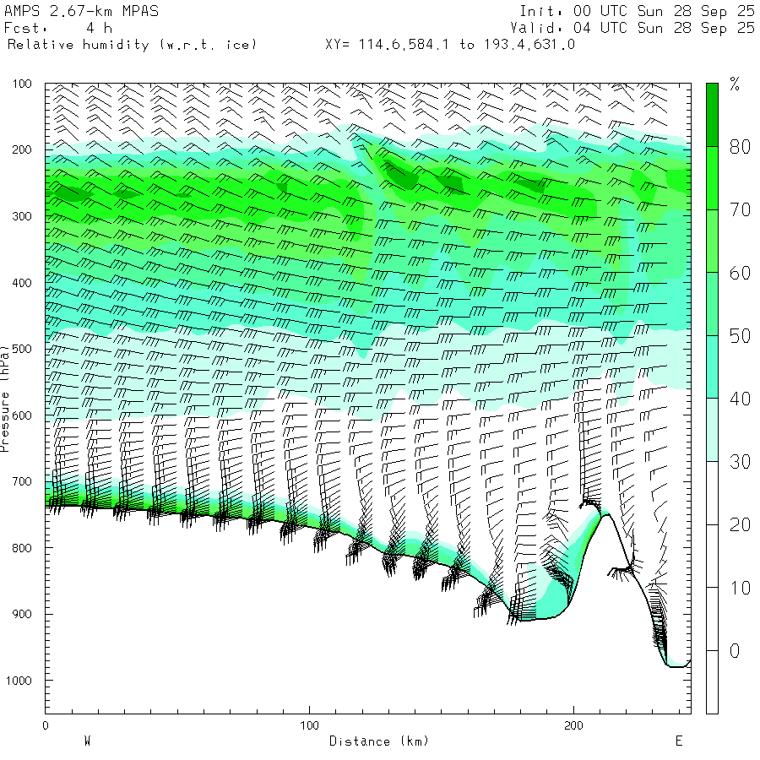
Task: Click the 200 distance axis label
Action: tap(573, 725)
